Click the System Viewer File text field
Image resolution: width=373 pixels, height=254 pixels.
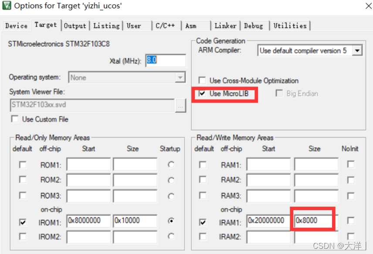(x=92, y=105)
